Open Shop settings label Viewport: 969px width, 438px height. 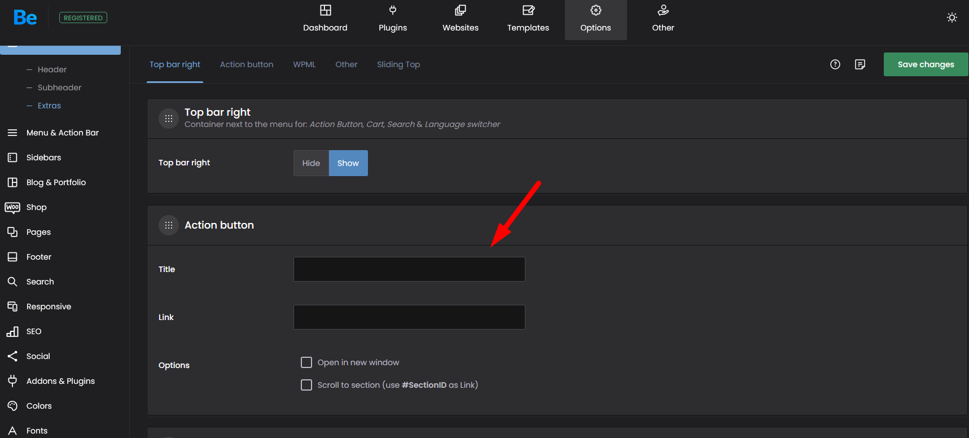click(36, 207)
